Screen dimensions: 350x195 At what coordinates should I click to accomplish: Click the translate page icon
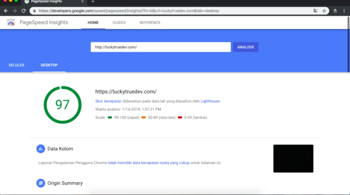315,10
